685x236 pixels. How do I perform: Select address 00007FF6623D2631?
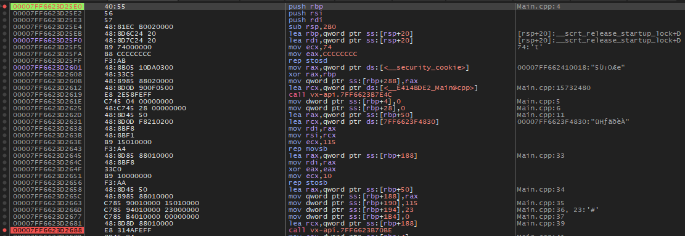[47, 121]
